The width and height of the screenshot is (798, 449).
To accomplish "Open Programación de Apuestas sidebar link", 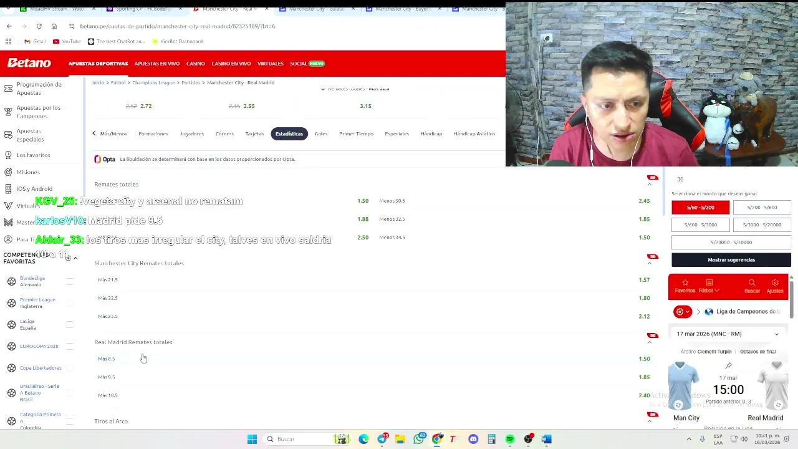I will (x=39, y=89).
